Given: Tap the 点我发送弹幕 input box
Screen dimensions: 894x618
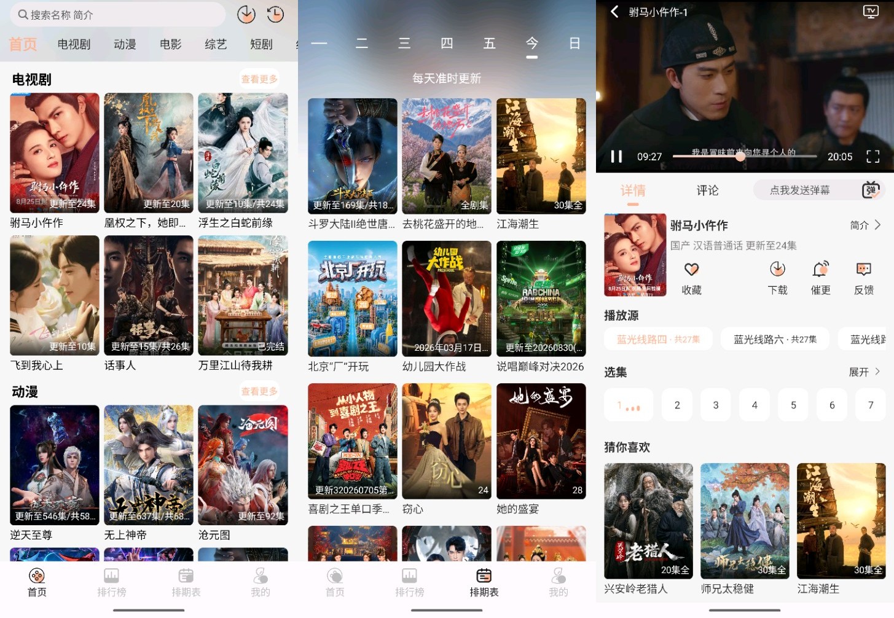Looking at the screenshot, I should [x=800, y=190].
